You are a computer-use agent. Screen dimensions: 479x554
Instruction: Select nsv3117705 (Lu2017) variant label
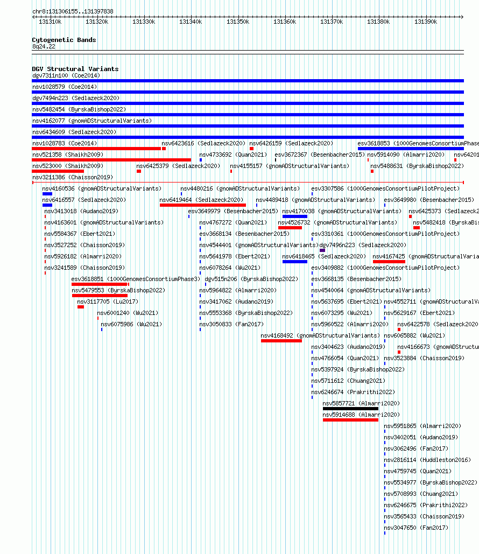click(x=108, y=301)
